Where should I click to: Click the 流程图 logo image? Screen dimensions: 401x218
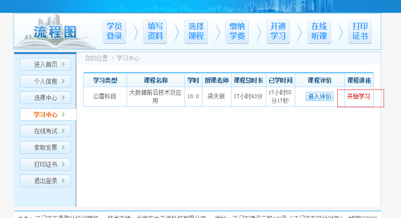(x=53, y=32)
